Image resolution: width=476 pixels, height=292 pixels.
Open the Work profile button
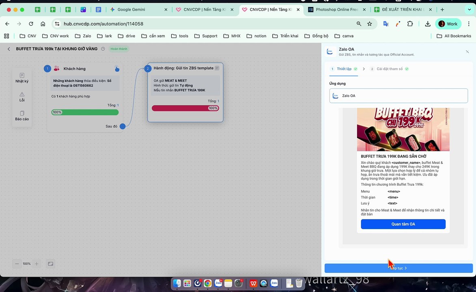(448, 24)
